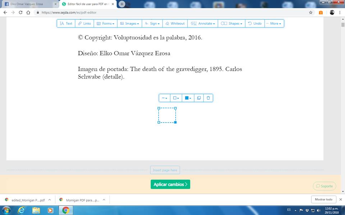The height and width of the screenshot is (215, 345).
Task: Reload the Sejda page
Action: pyautogui.click(x=20, y=12)
